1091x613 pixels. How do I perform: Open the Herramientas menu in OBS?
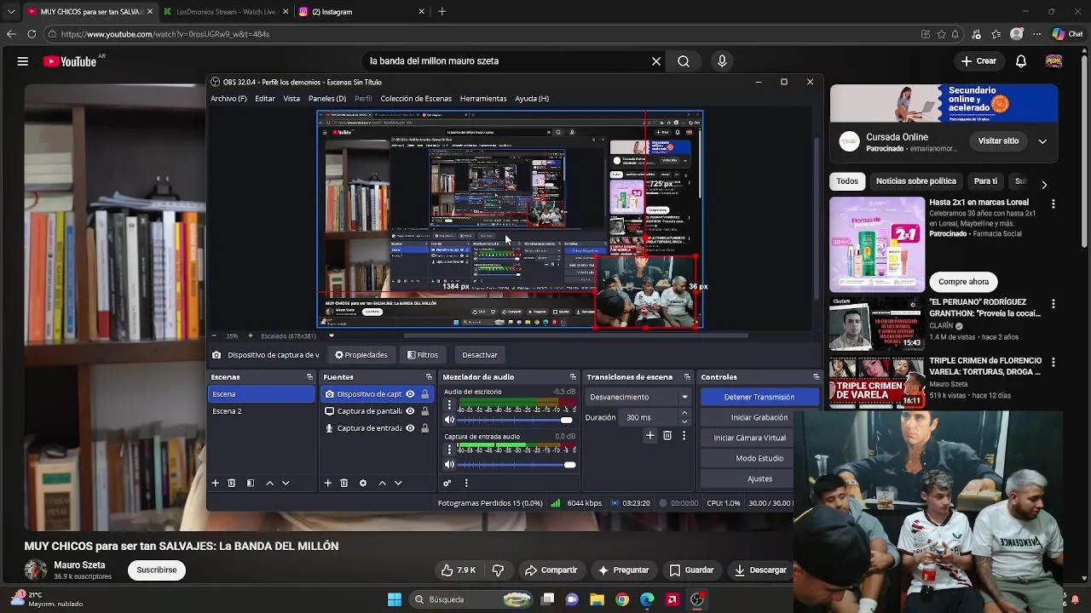point(483,99)
